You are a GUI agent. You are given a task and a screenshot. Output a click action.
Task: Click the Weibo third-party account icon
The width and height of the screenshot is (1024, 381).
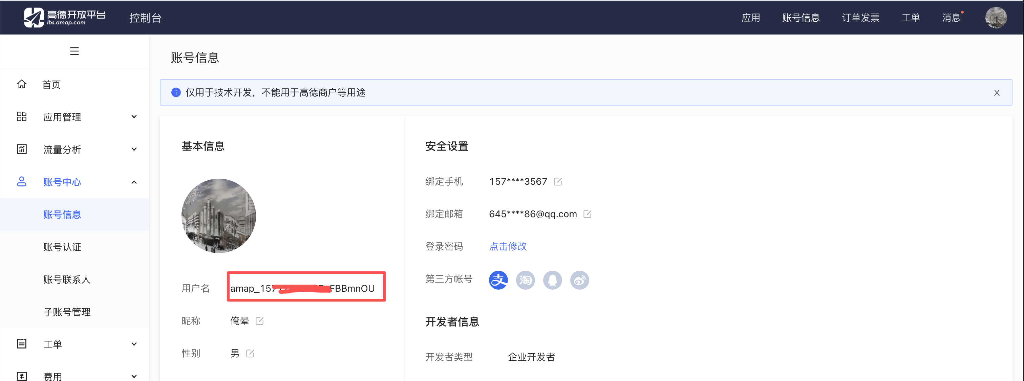579,280
